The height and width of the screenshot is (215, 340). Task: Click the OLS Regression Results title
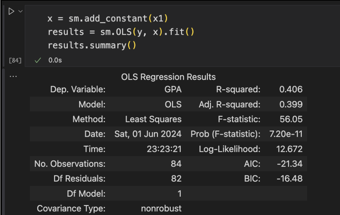168,77
